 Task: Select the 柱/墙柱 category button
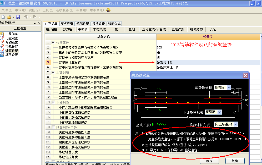51,29
